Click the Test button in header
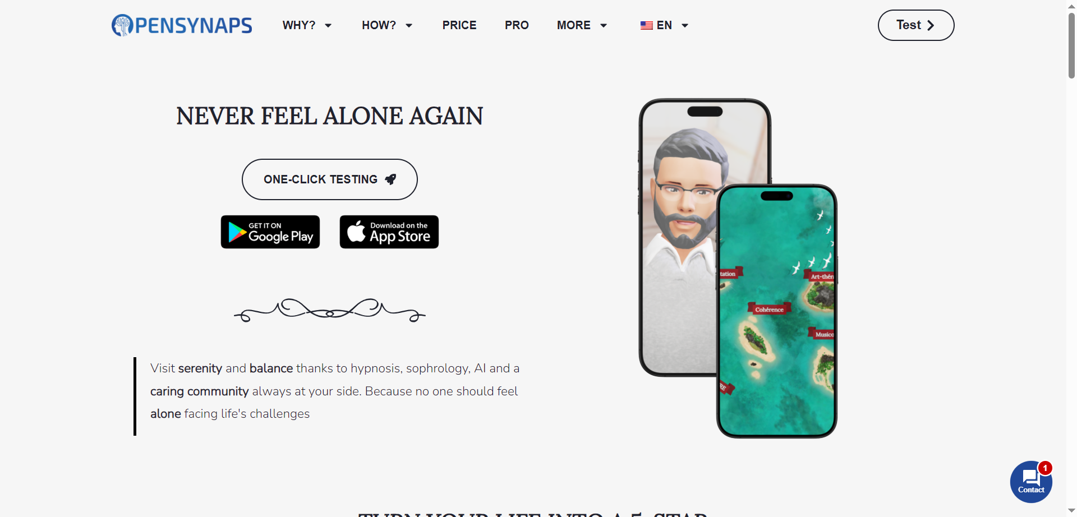The image size is (1077, 517). point(916,25)
